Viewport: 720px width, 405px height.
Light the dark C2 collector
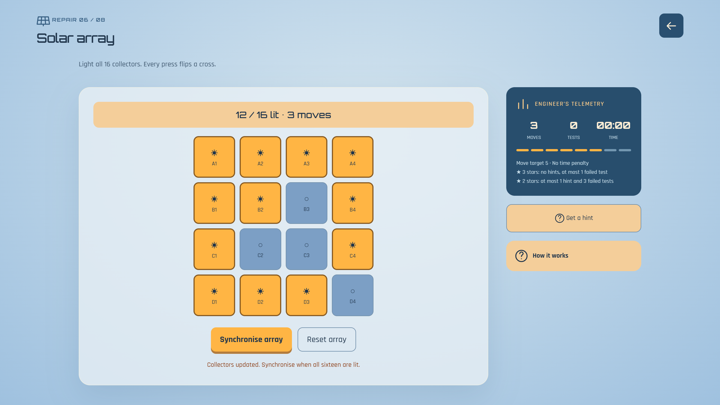260,249
